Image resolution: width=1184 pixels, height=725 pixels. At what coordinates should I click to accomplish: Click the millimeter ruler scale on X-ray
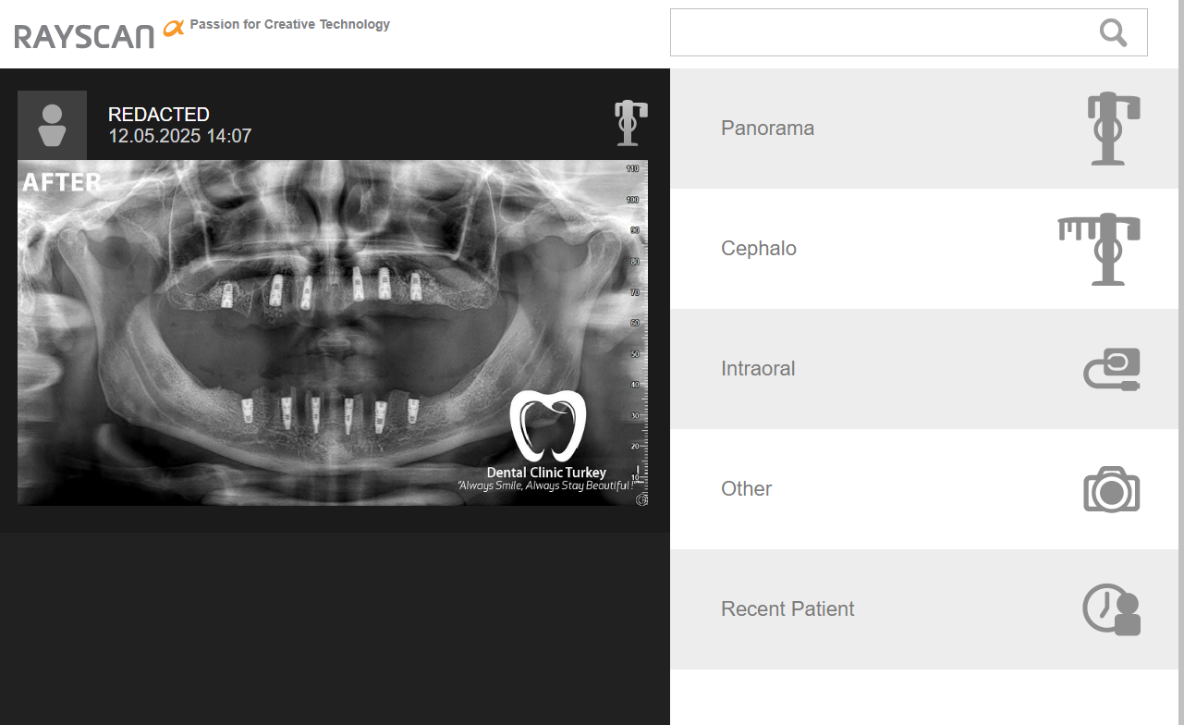pos(635,324)
